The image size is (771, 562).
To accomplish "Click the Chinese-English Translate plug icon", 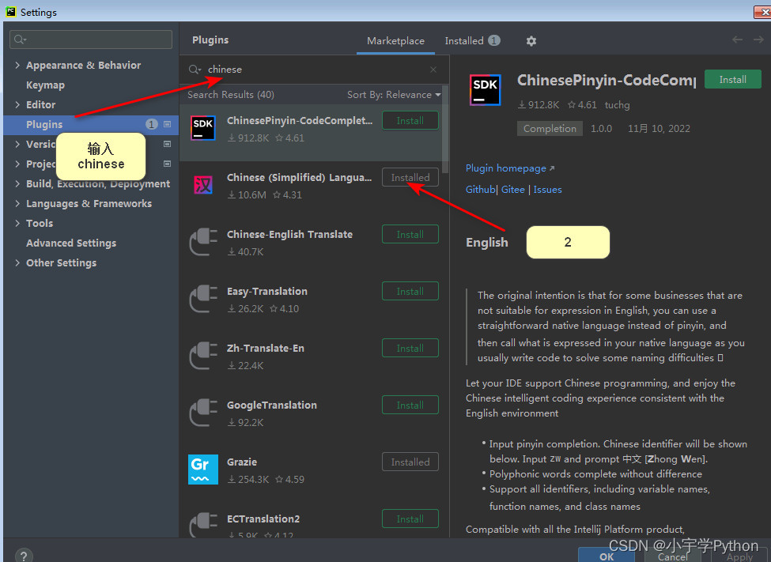I will 203,242.
